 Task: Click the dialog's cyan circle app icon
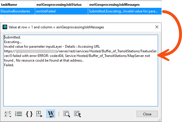point(5,27)
